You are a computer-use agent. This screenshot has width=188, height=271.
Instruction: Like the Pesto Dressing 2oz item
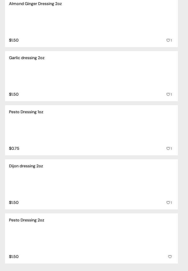(170, 257)
